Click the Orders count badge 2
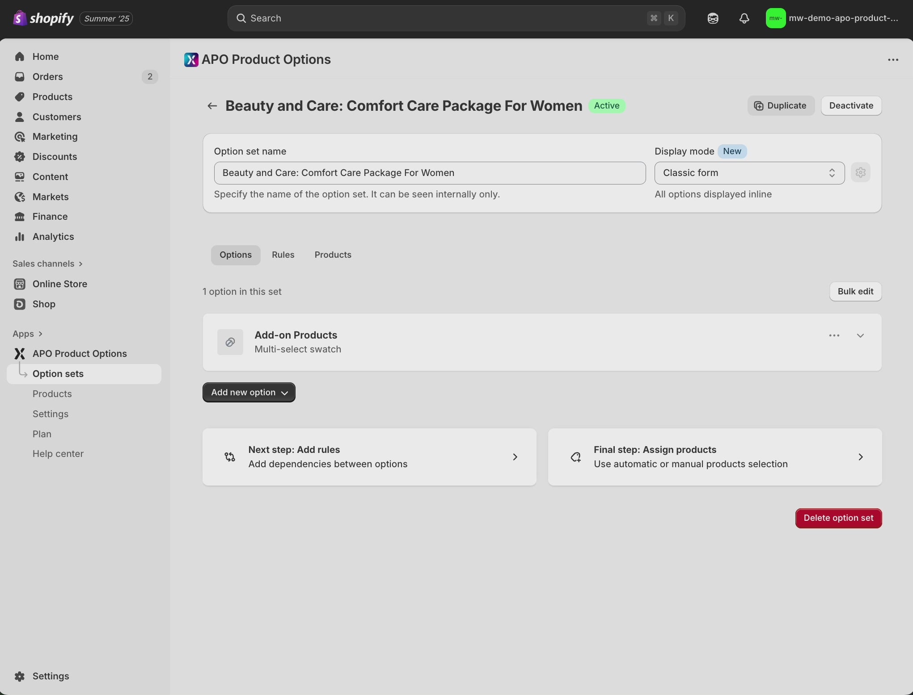The image size is (913, 695). (x=150, y=77)
